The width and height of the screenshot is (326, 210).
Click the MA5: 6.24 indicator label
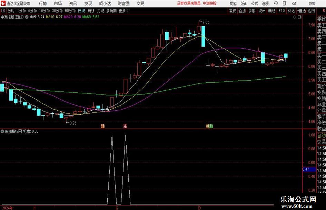point(37,17)
